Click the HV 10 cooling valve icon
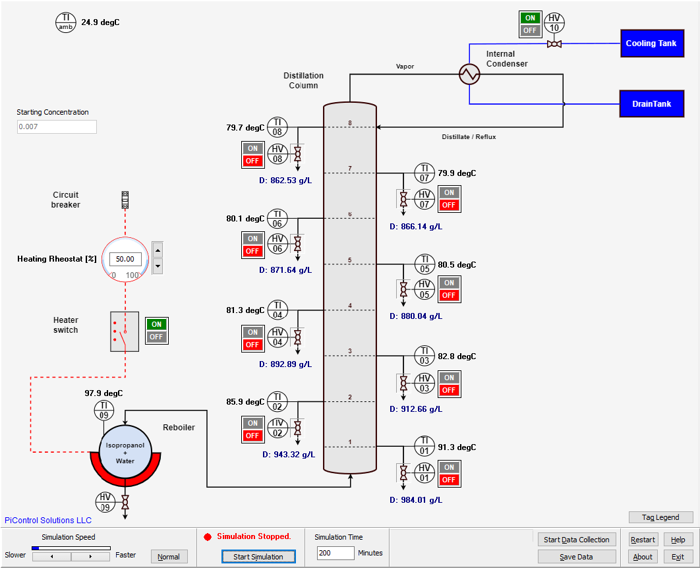This screenshot has width=700, height=568. pyautogui.click(x=554, y=44)
